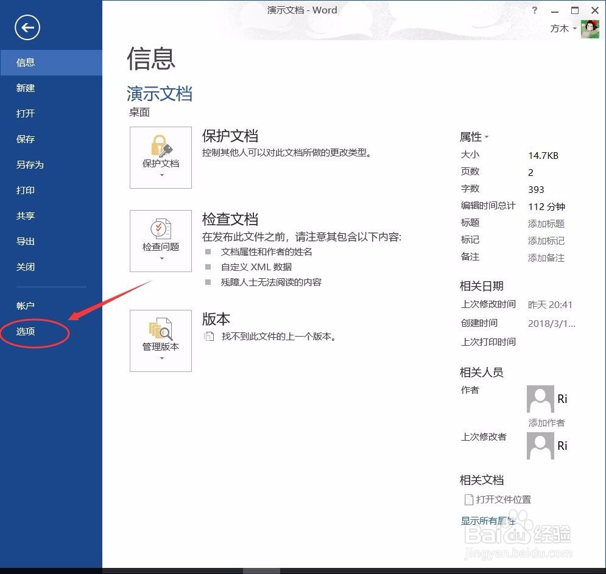Click the file icon beside 打开文件位置
Viewport: 606px width, 574px height.
[x=469, y=500]
